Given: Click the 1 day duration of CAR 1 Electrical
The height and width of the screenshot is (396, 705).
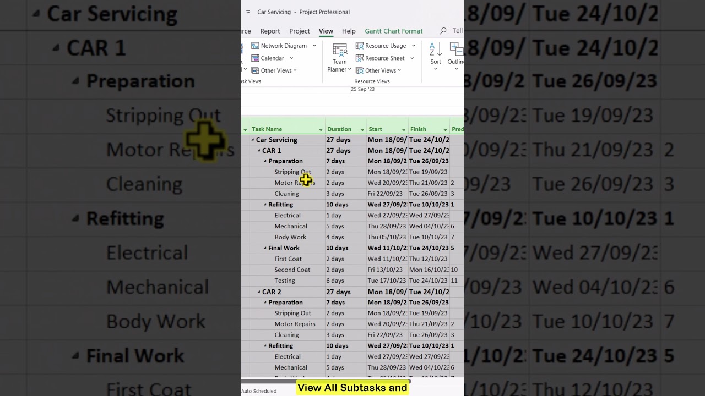Looking at the screenshot, I should (334, 216).
